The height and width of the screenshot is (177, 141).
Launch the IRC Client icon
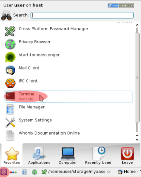(x=10, y=83)
